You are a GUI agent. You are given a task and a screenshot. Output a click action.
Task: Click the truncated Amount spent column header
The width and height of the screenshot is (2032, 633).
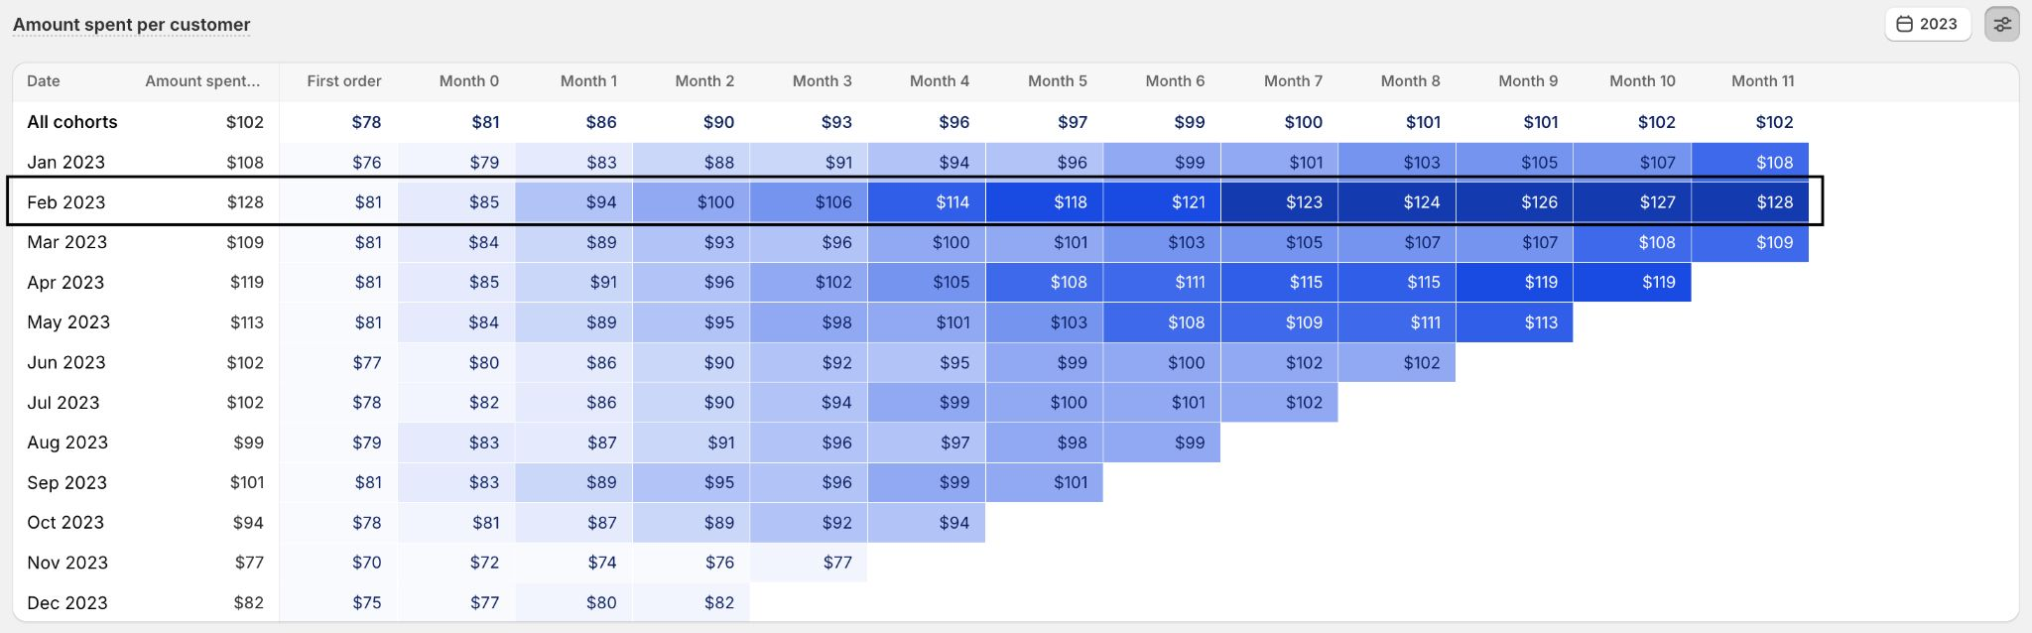[202, 81]
